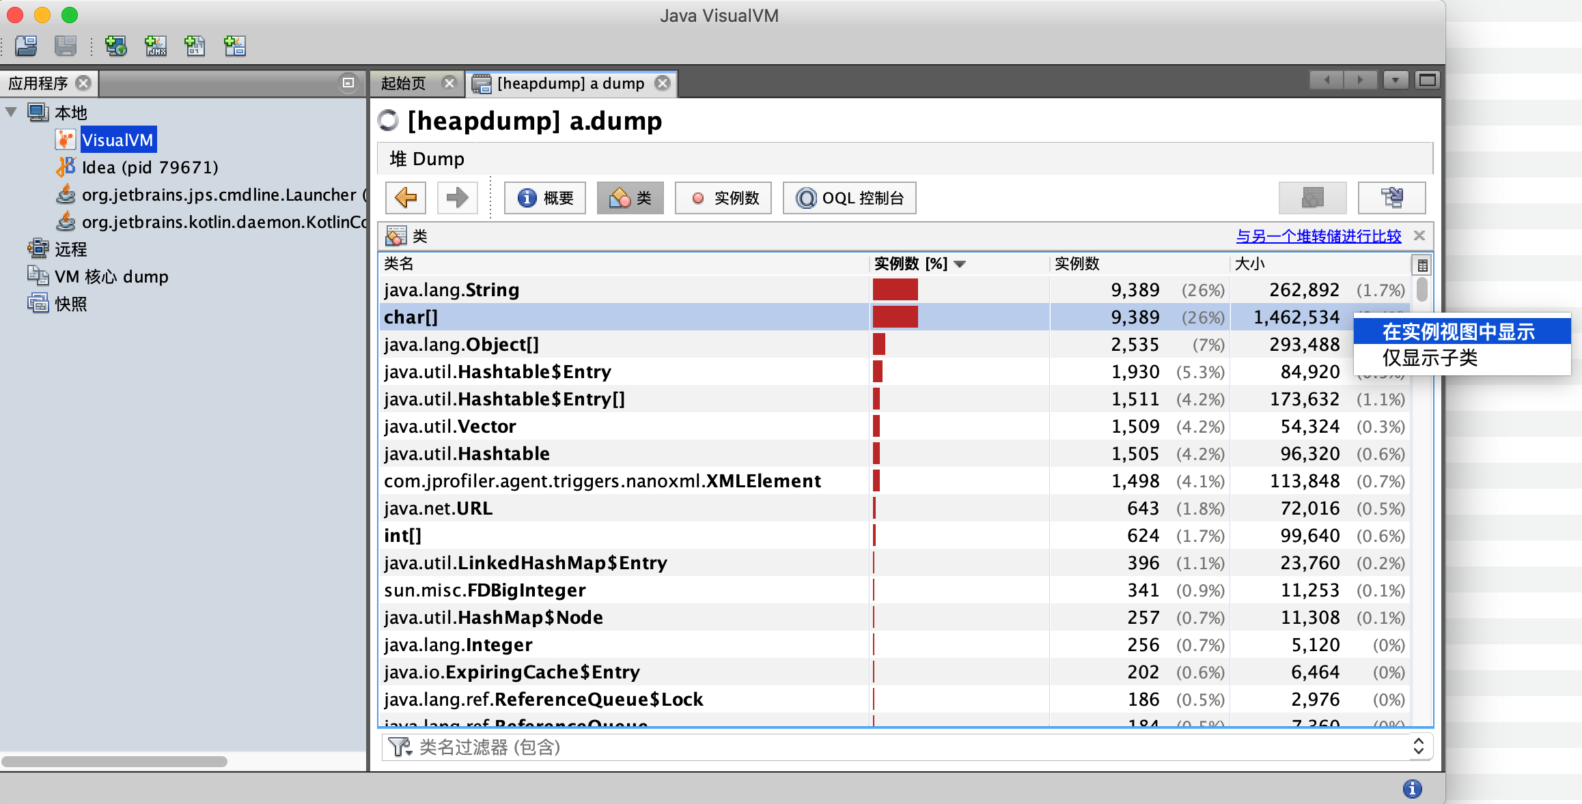Open column chooser icon in table header
Viewport: 1582px width, 804px height.
click(1422, 265)
